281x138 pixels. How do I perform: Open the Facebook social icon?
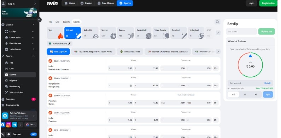3,125
